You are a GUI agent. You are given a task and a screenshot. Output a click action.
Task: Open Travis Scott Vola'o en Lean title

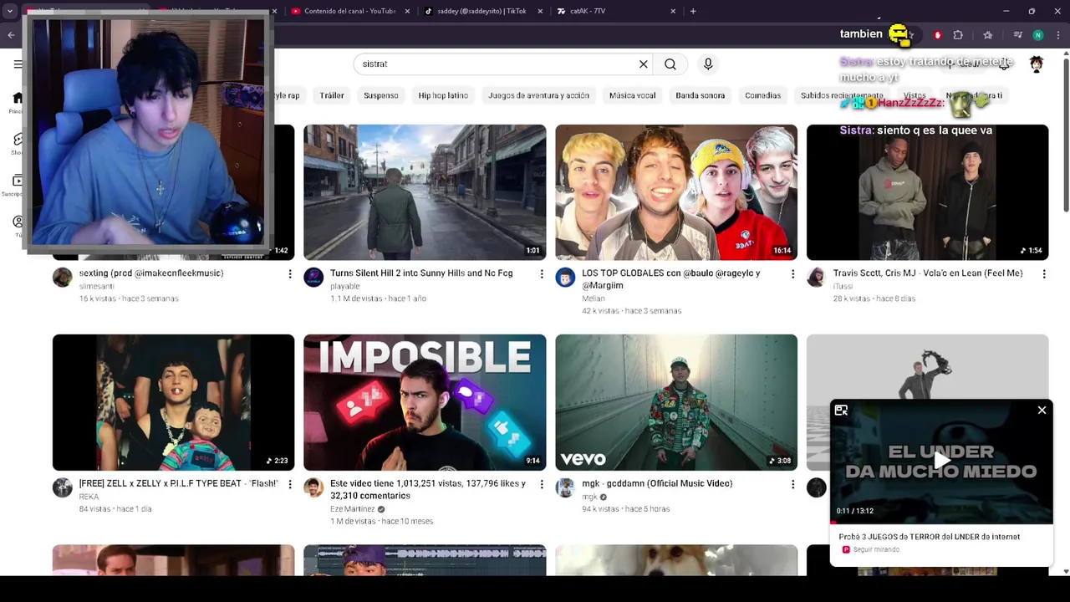[x=928, y=273]
